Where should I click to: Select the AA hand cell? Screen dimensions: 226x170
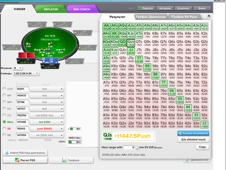point(106,27)
